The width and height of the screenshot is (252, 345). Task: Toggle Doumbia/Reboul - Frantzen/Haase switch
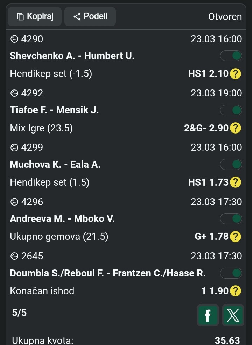click(x=231, y=273)
